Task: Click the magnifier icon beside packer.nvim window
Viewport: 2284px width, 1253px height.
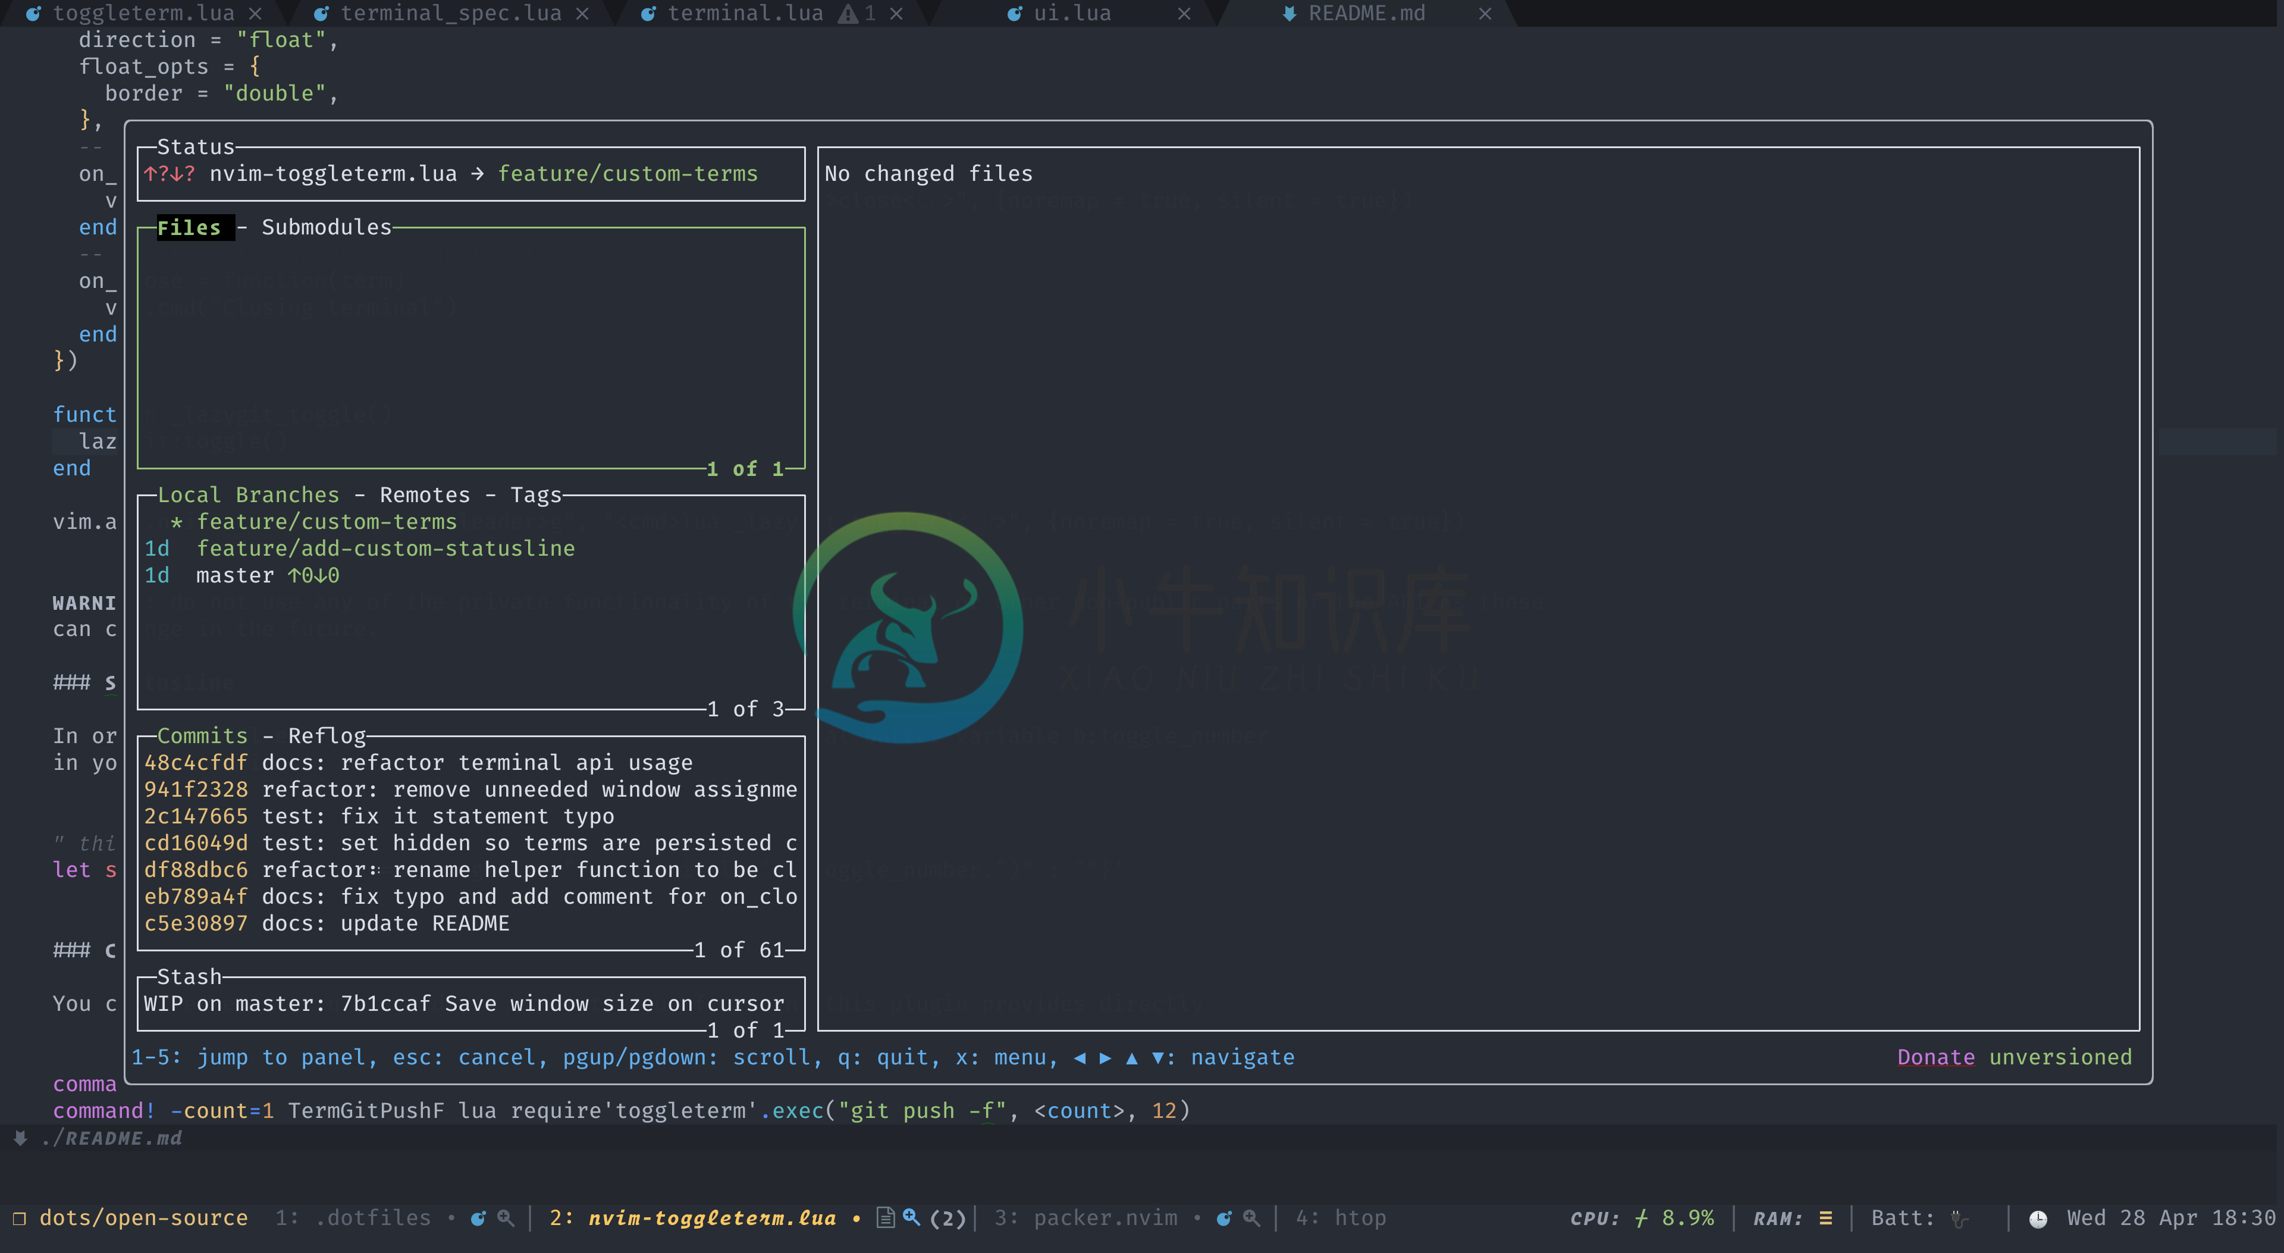Action: coord(1251,1218)
